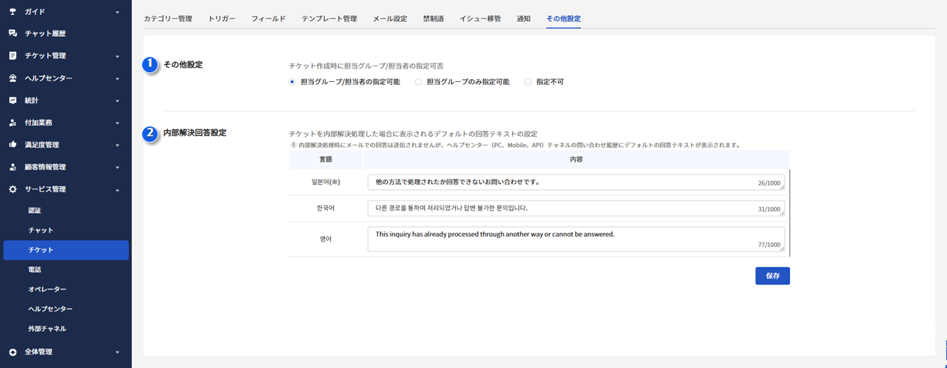Expand the 顧客情報管理 menu arrow
The height and width of the screenshot is (368, 947).
click(118, 166)
